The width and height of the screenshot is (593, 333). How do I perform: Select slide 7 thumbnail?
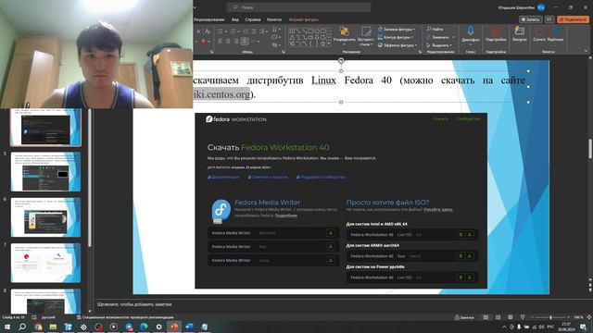coord(45,263)
